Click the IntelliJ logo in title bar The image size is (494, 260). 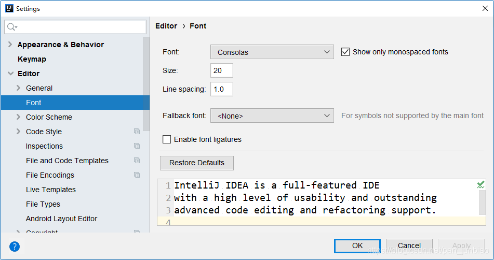coord(9,8)
